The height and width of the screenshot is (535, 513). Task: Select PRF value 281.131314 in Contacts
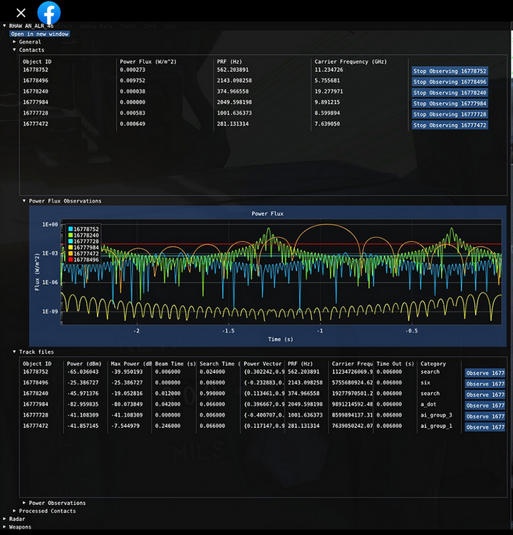[233, 124]
